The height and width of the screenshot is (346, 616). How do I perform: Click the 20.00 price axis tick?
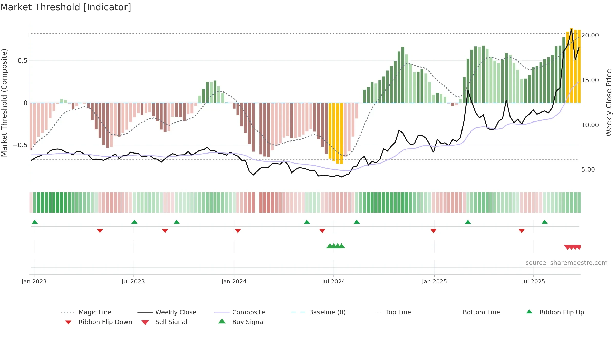click(x=590, y=35)
